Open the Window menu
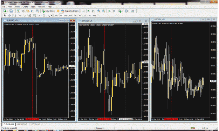The height and width of the screenshot is (131, 219). [x=41, y=7]
